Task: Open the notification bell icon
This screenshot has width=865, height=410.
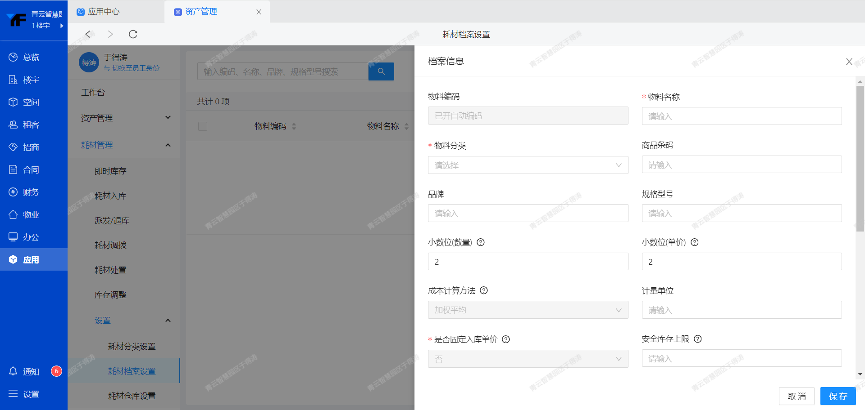Action: pyautogui.click(x=13, y=371)
